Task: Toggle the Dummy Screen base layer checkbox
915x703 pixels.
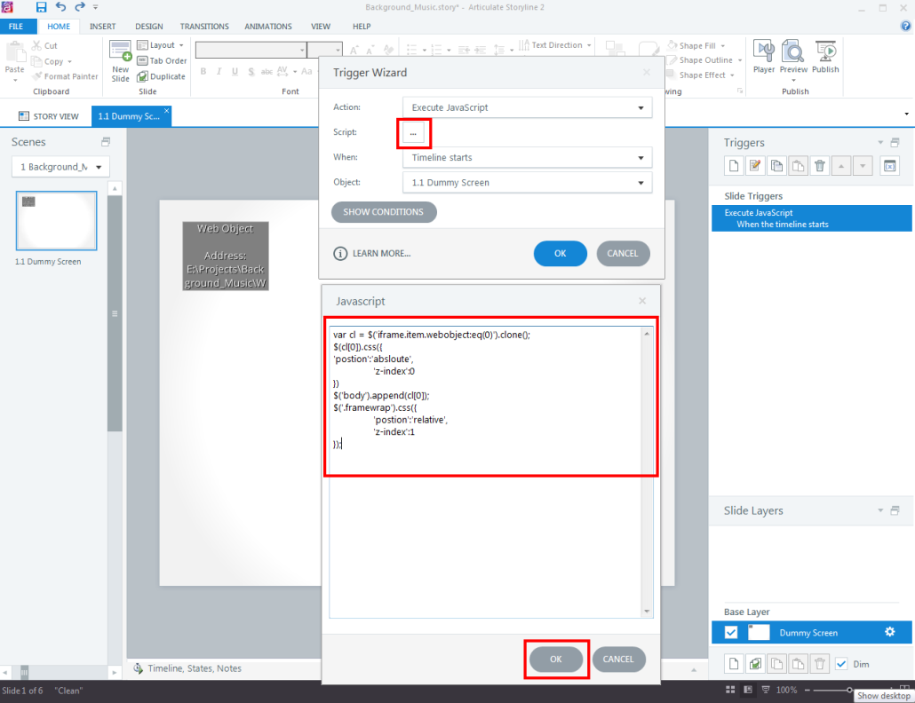Action: click(x=731, y=632)
